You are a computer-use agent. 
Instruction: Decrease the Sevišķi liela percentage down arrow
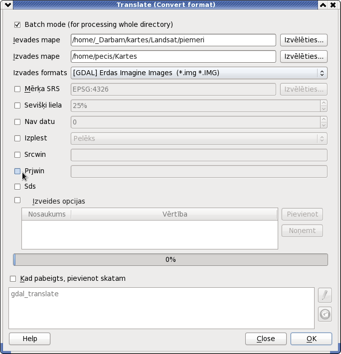point(324,109)
